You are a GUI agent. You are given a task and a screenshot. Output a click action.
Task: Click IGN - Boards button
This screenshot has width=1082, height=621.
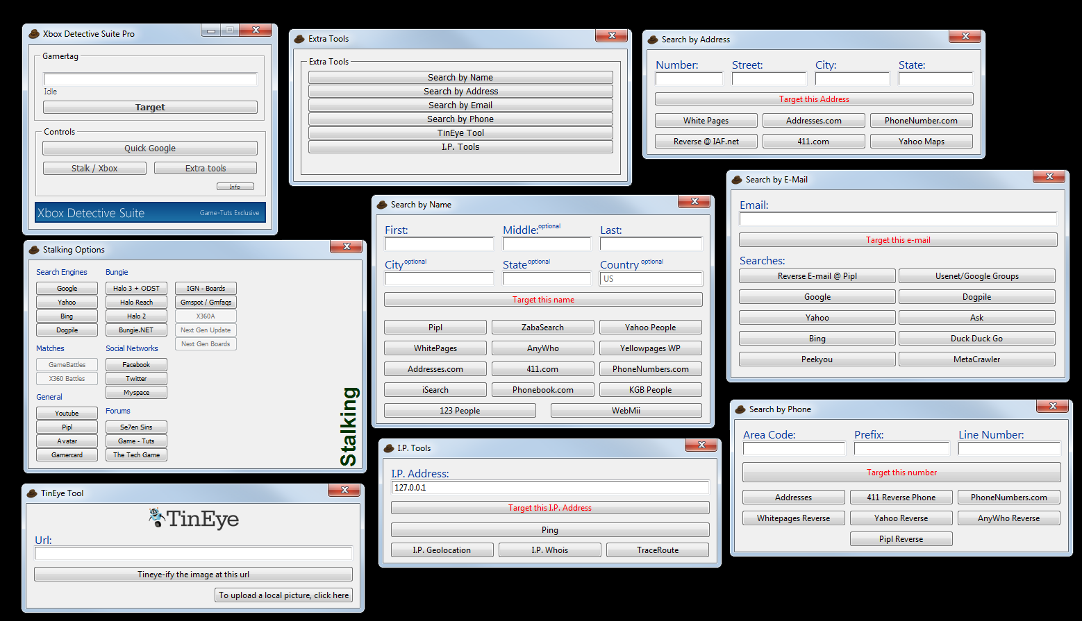[x=206, y=289]
